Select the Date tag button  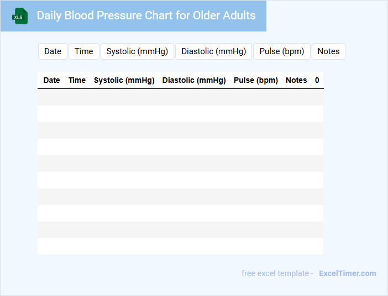tap(53, 51)
